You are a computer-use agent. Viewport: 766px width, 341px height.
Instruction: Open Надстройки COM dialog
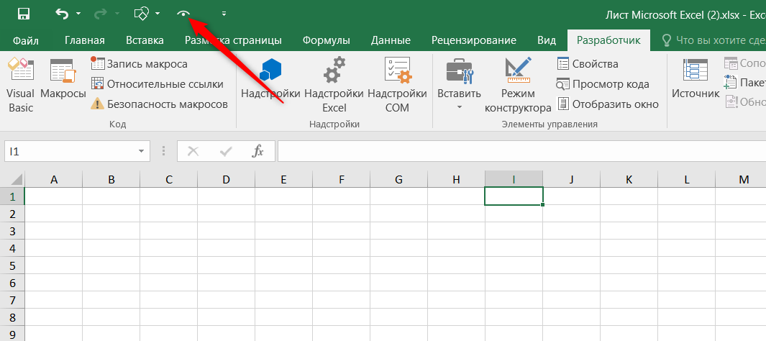pyautogui.click(x=397, y=86)
